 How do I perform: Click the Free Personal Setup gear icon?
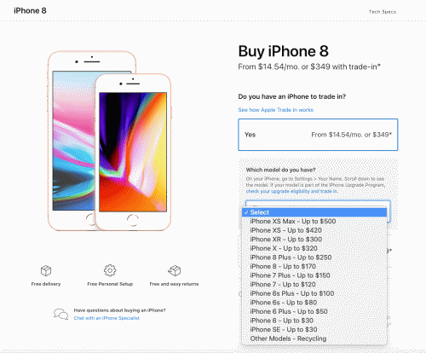point(110,270)
